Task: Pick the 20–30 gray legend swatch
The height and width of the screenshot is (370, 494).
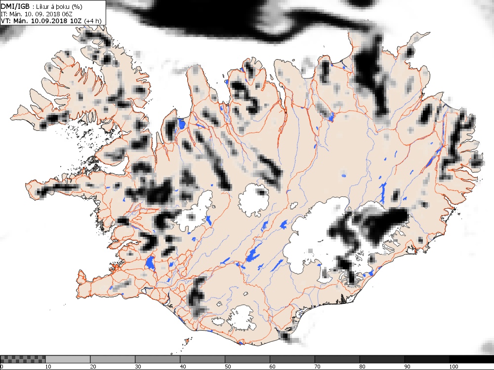Action: coord(113,359)
